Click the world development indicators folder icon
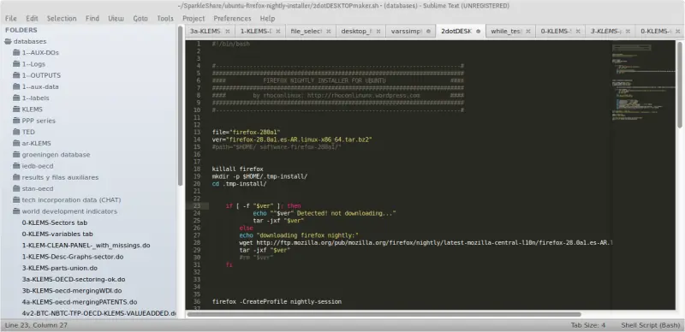 point(16,211)
